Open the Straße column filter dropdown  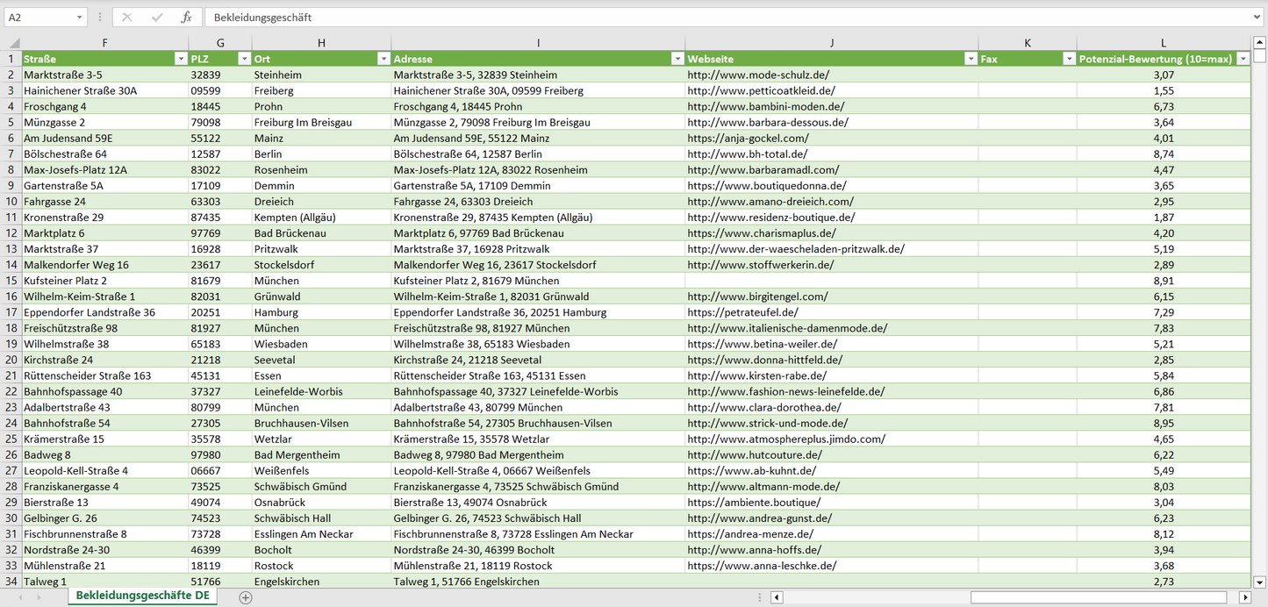coord(180,59)
